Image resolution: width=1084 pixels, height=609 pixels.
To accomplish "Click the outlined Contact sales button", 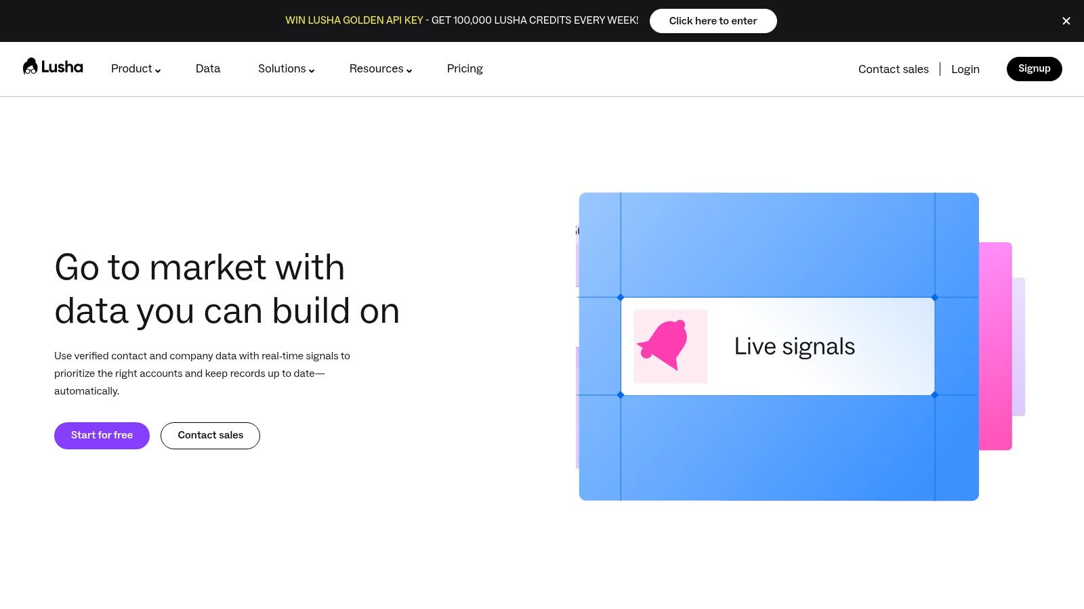I will (210, 436).
